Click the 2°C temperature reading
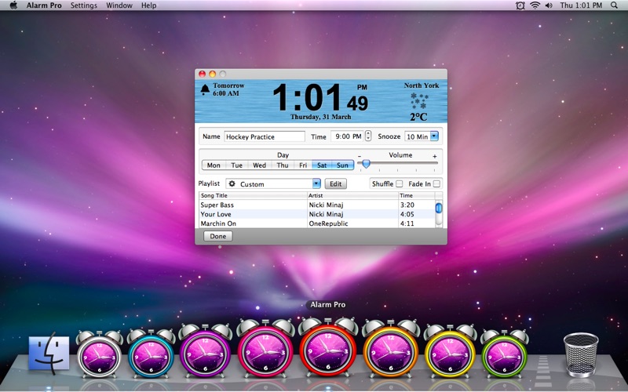The width and height of the screenshot is (628, 392). (x=418, y=117)
